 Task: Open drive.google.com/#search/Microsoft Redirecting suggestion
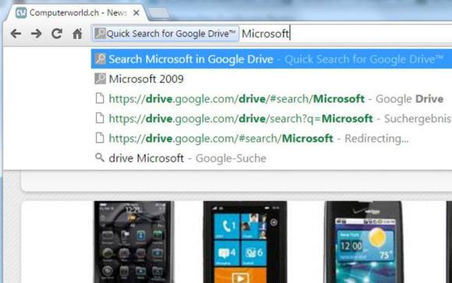point(271,139)
